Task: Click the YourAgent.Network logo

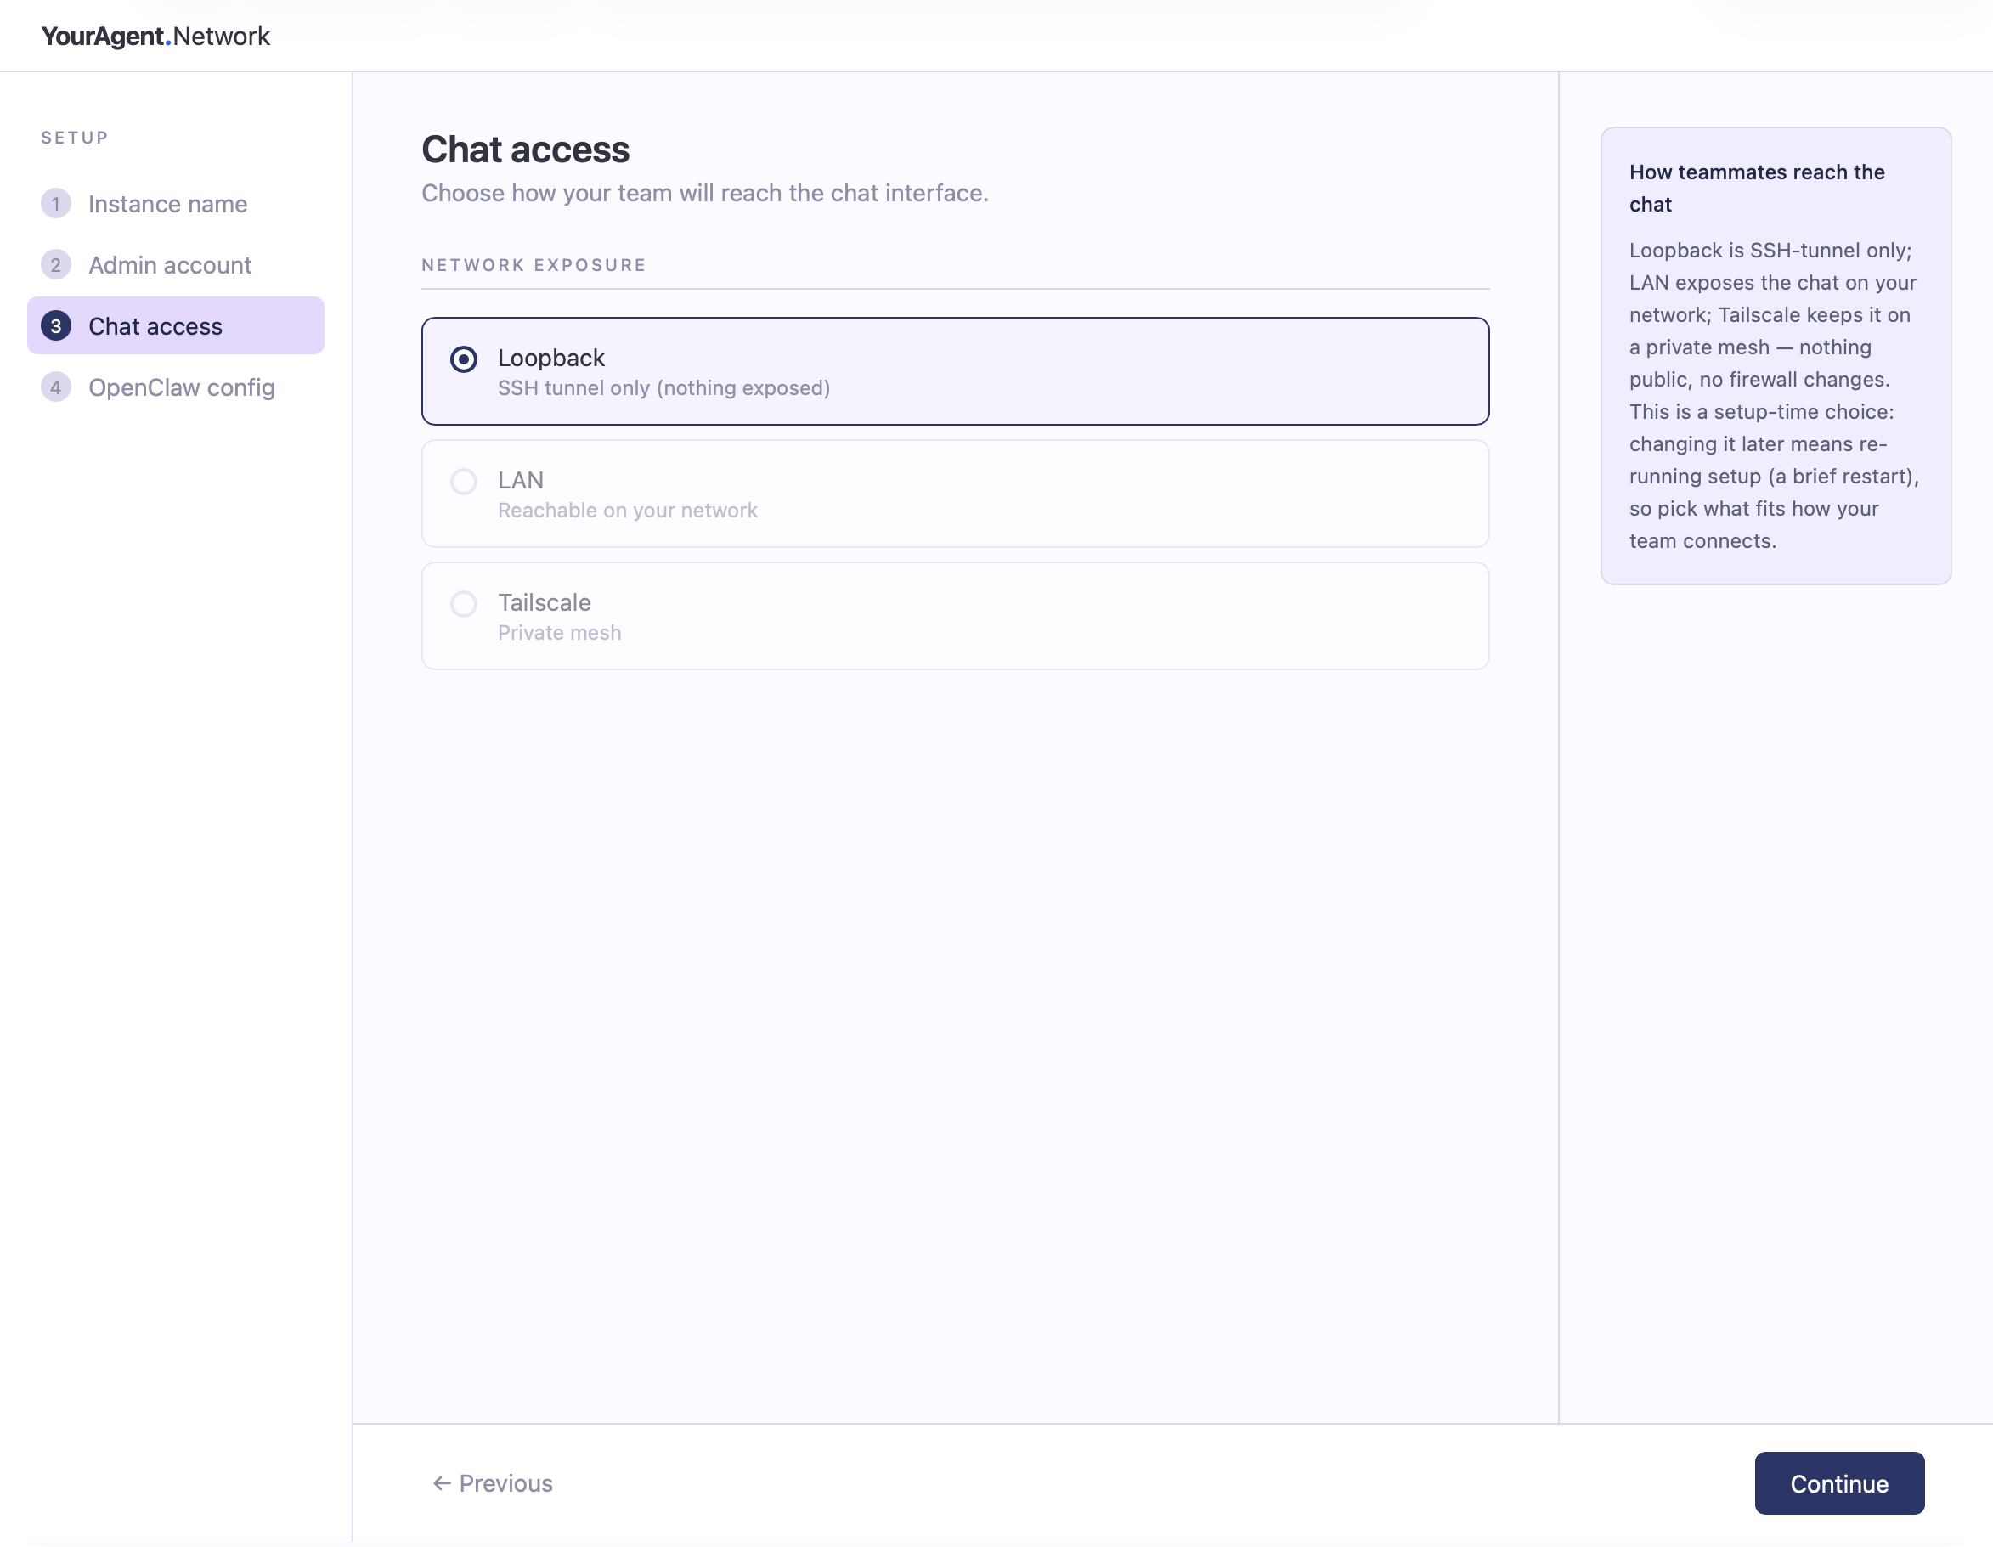Action: pos(156,37)
